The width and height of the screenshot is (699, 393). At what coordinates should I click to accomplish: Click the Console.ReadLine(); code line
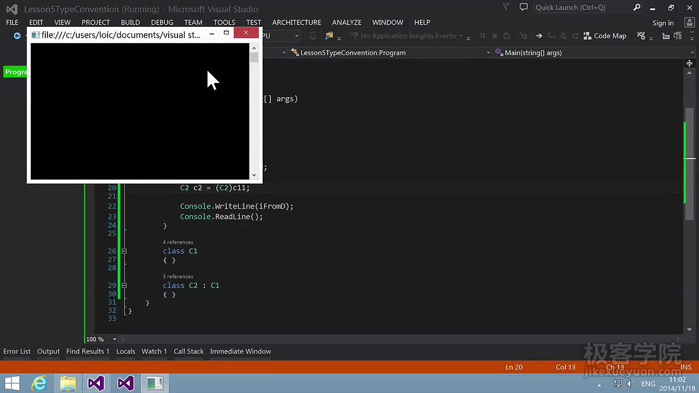pos(222,217)
